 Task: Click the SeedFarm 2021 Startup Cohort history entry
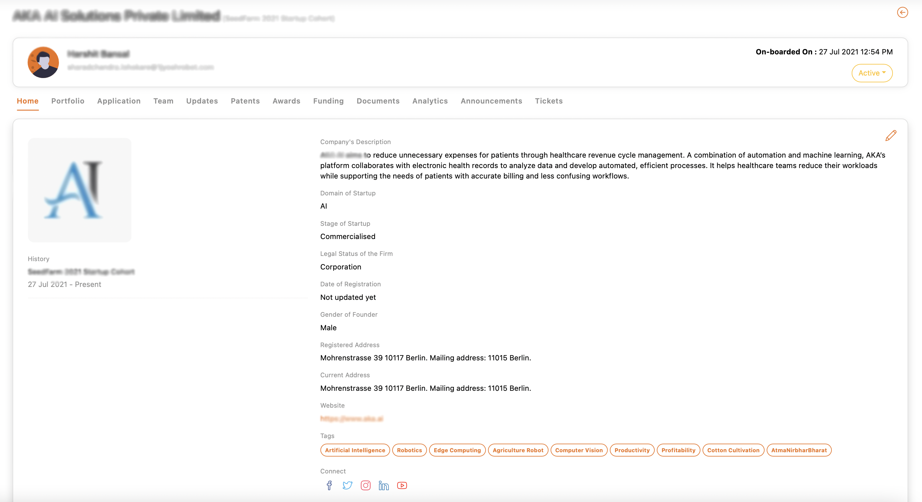[81, 272]
